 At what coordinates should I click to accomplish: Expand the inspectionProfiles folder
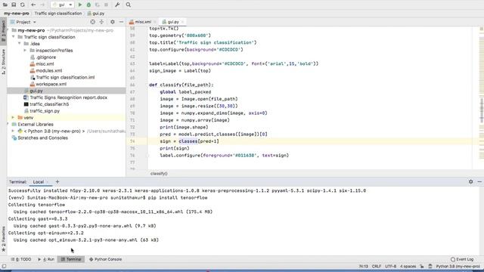[25, 51]
